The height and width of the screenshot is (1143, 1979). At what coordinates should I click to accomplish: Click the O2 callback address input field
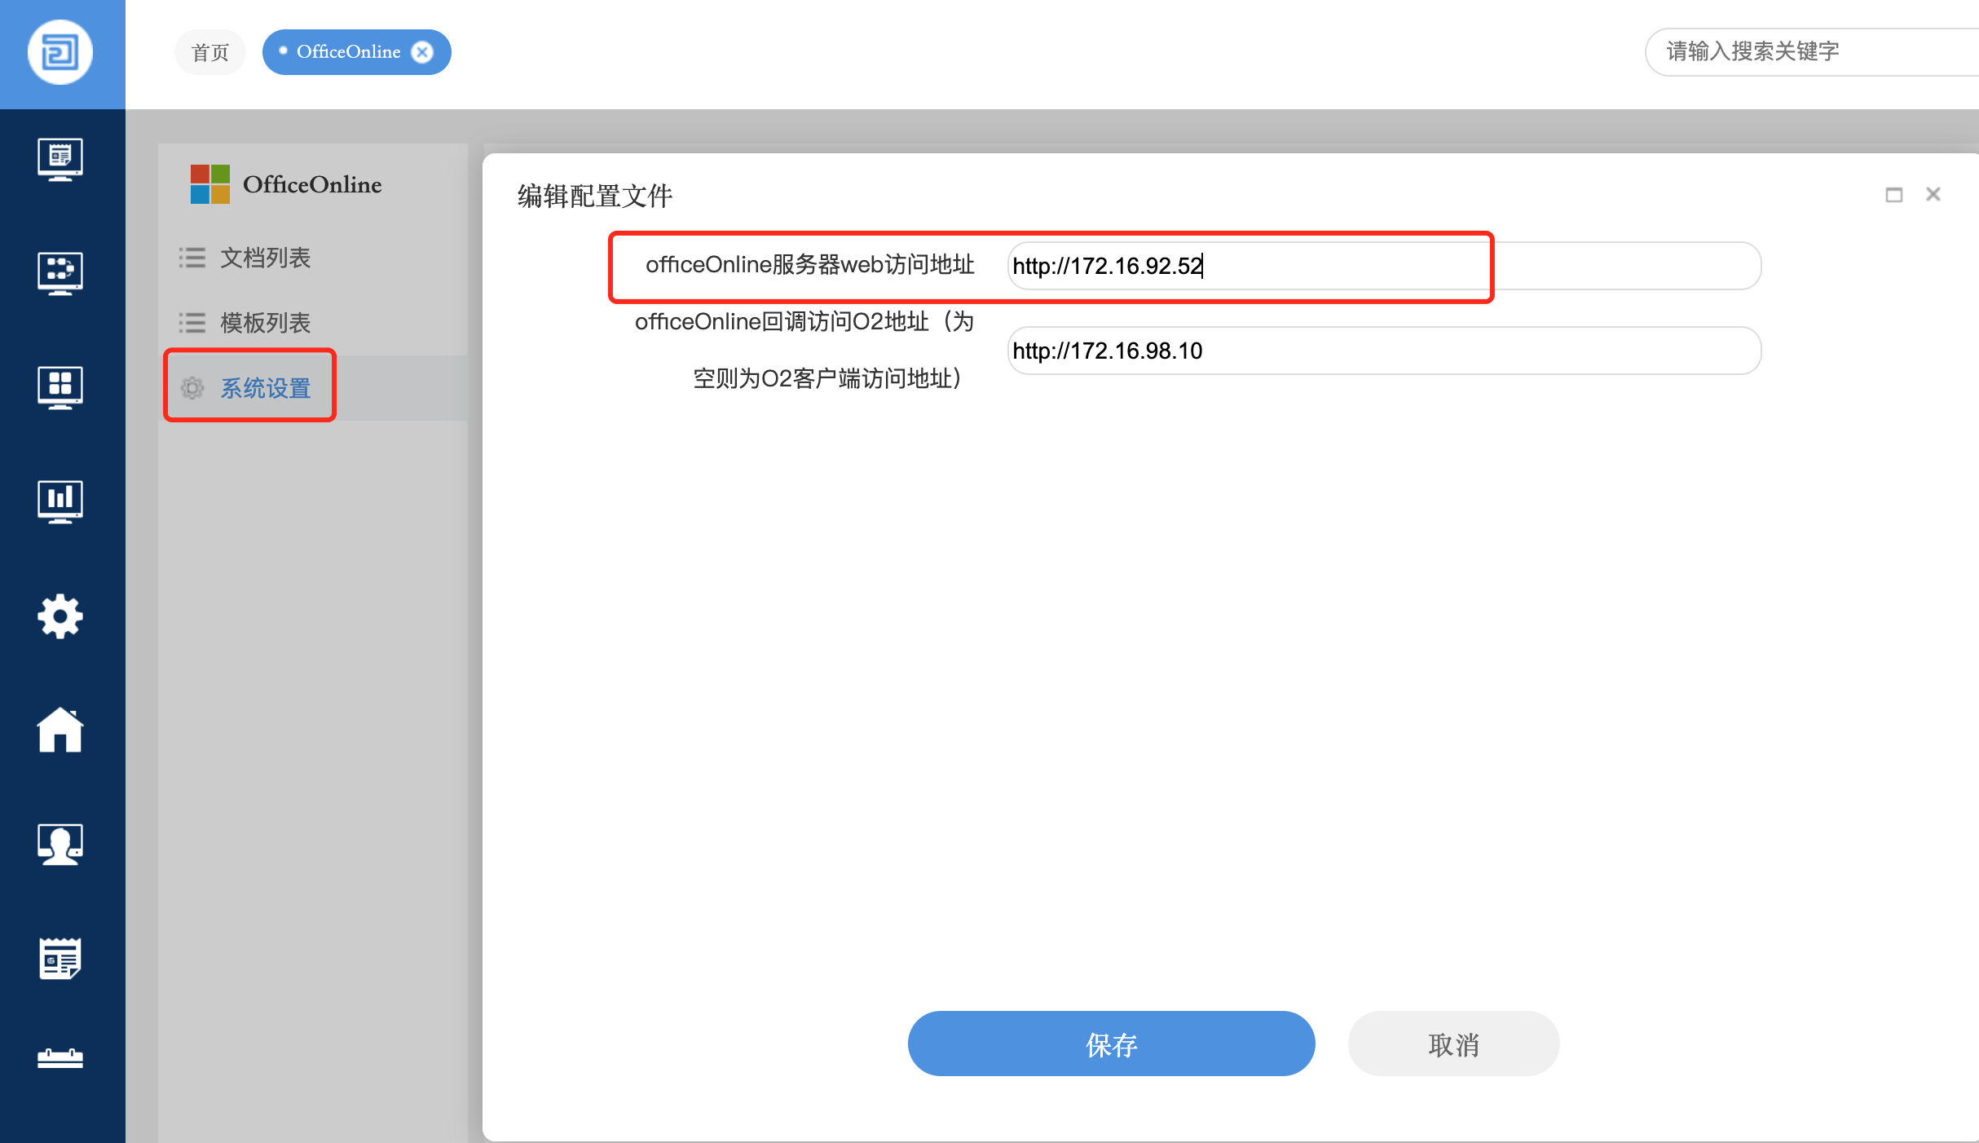(1383, 351)
